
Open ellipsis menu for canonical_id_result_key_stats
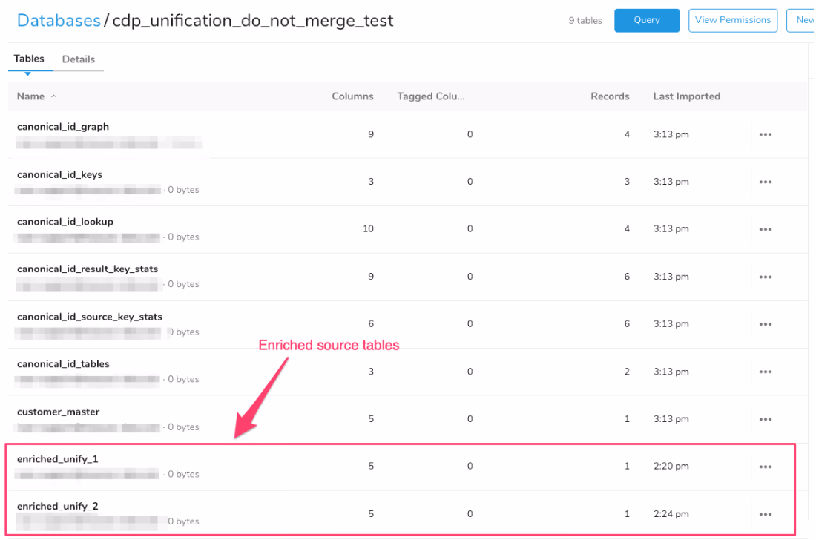(x=766, y=277)
